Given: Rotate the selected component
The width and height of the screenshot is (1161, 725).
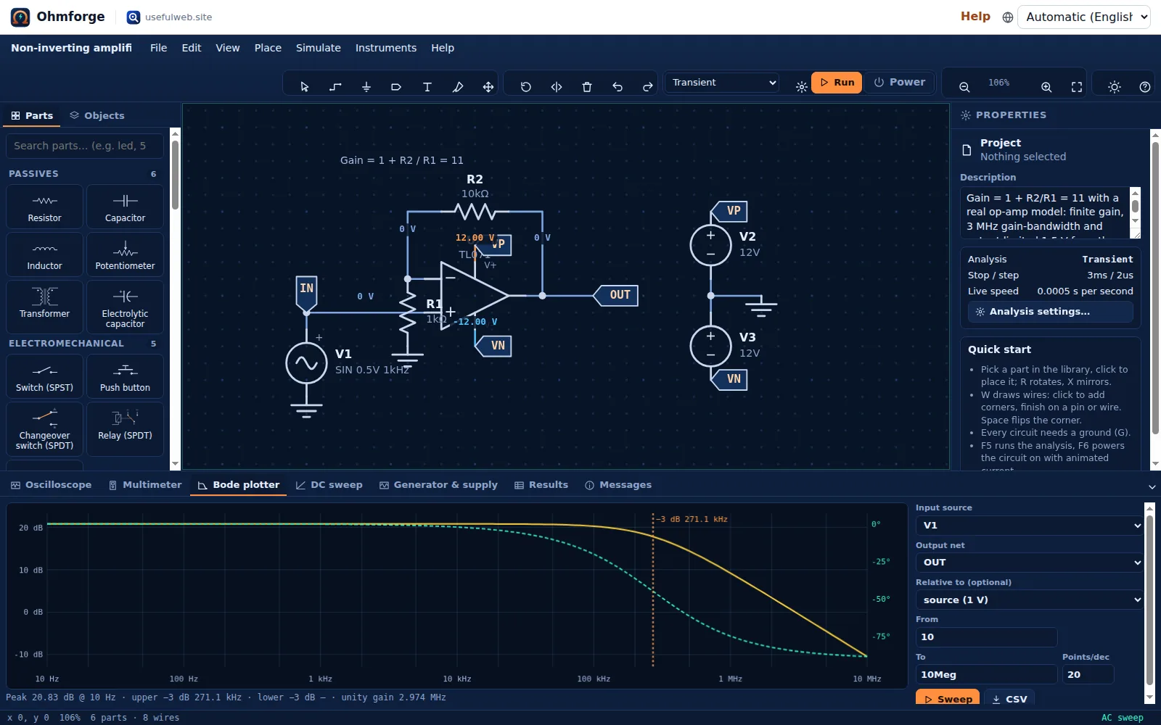Looking at the screenshot, I should (526, 87).
